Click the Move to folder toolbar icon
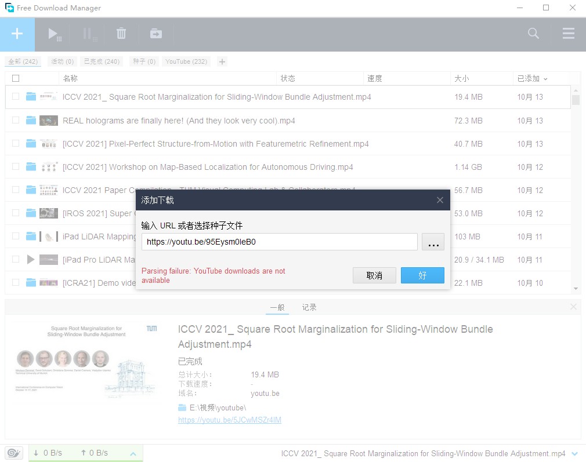Screen dimensions: 586x462 (156, 34)
